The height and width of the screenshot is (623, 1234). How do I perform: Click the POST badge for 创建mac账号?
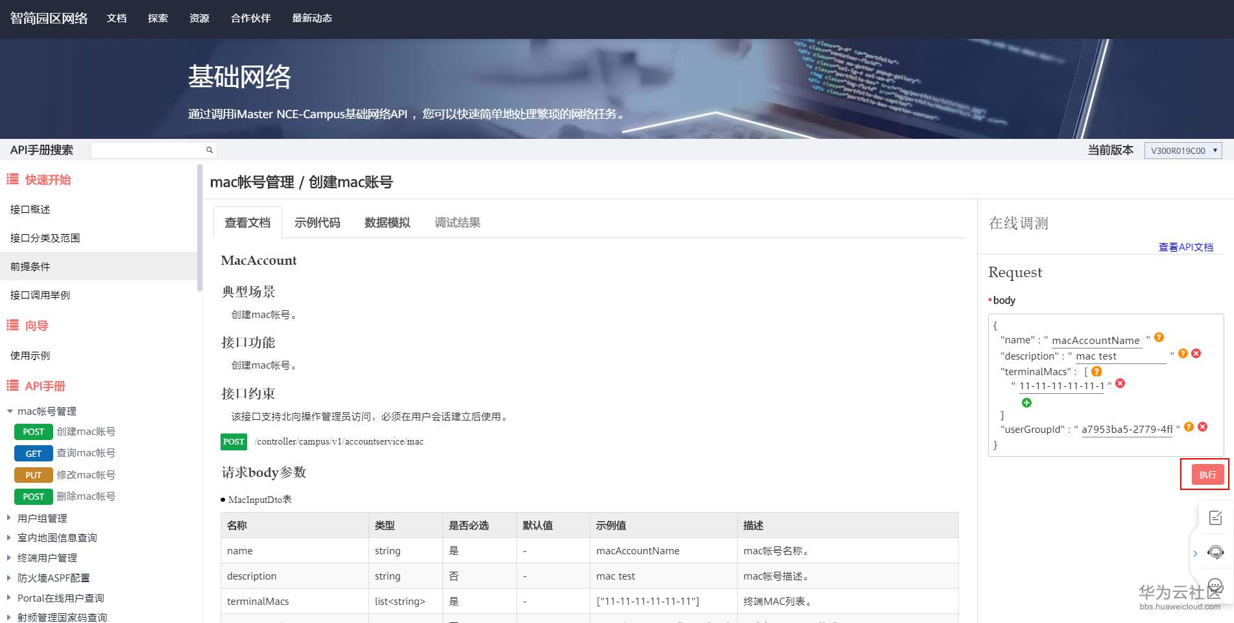[34, 432]
